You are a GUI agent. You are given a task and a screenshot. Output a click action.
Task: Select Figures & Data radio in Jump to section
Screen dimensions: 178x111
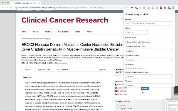coord(118,109)
